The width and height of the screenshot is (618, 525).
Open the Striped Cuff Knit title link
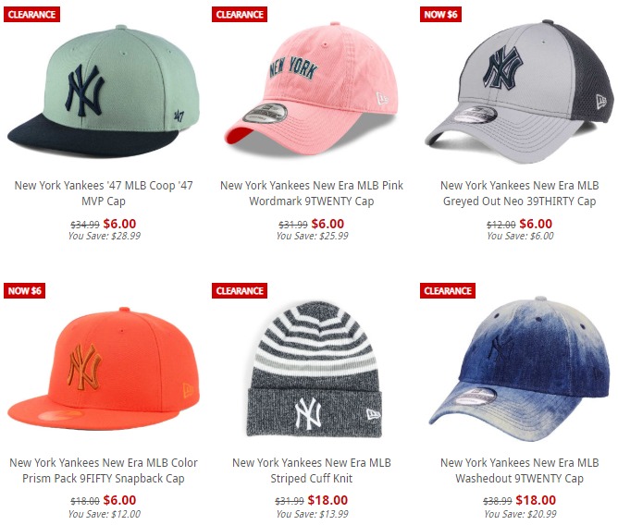(312, 470)
